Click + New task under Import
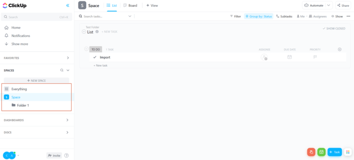Screen dimensions: 354x160 100,65
